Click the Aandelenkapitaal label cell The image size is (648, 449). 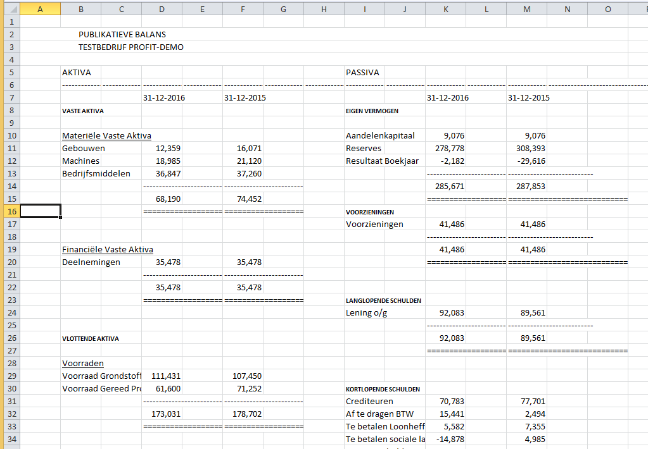(380, 136)
